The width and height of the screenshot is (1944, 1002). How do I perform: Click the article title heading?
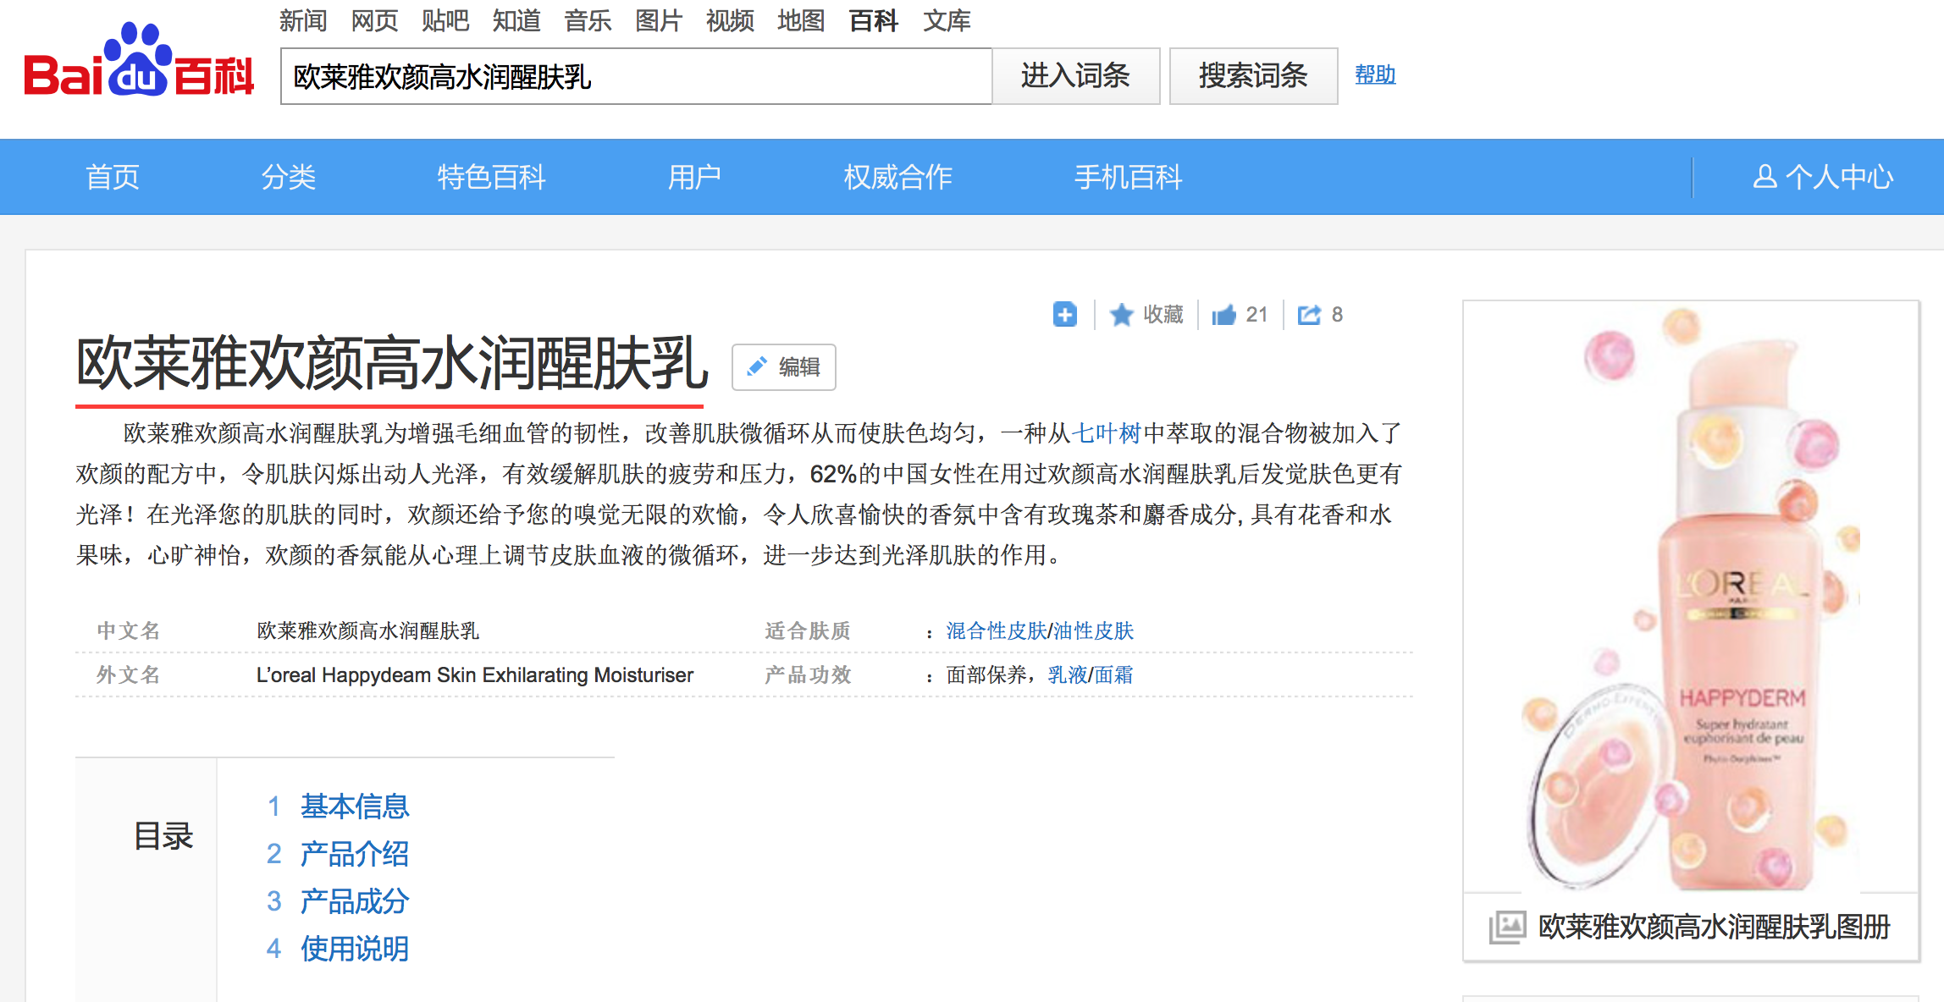coord(392,364)
